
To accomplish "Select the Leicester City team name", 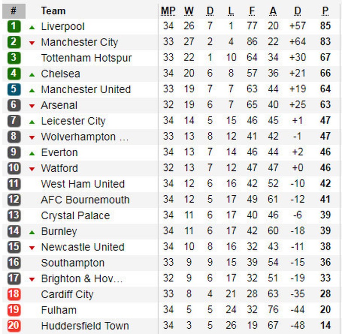I will click(73, 121).
